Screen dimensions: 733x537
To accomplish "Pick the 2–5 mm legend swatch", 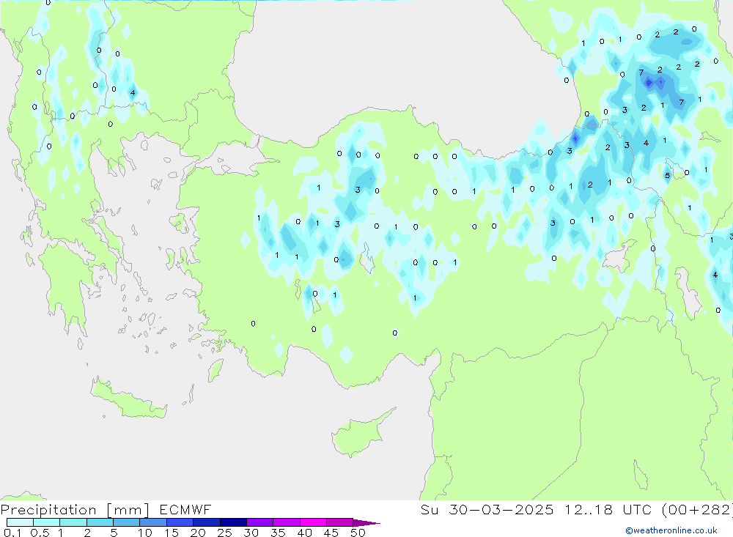I will tap(100, 522).
